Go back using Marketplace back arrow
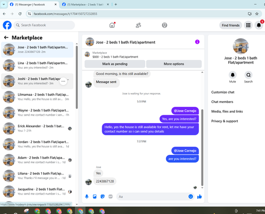The width and height of the screenshot is (265, 214). pos(6,38)
